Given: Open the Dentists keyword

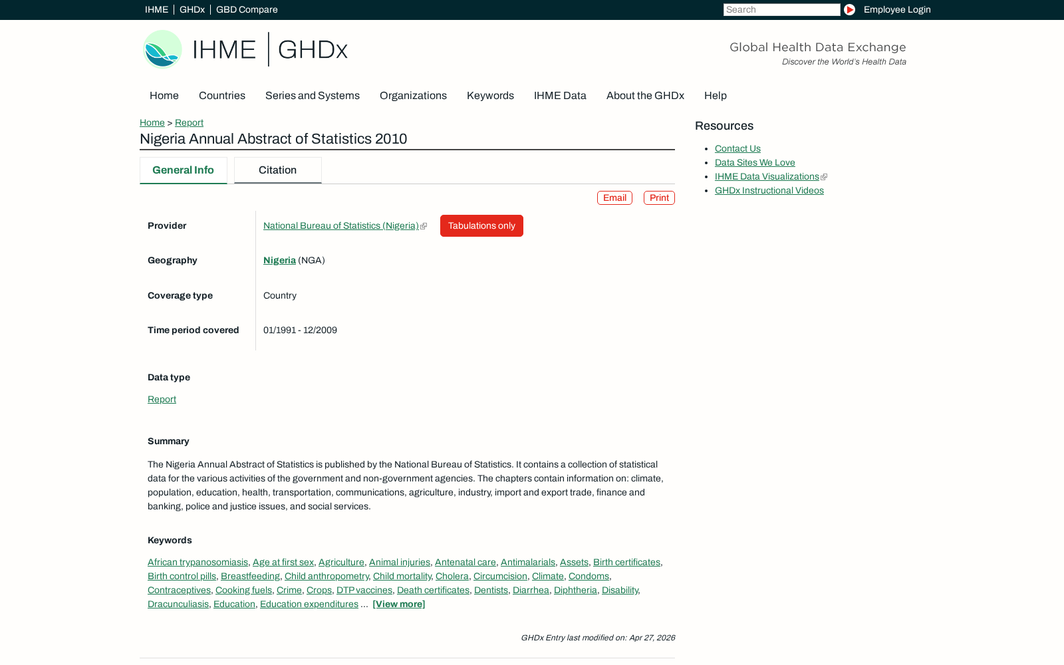Looking at the screenshot, I should [491, 590].
